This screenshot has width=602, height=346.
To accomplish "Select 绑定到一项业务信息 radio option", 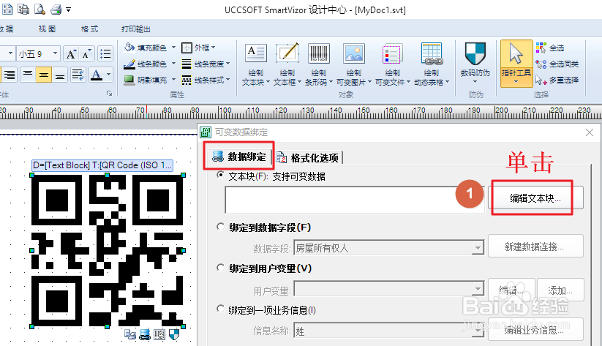I will (x=221, y=309).
